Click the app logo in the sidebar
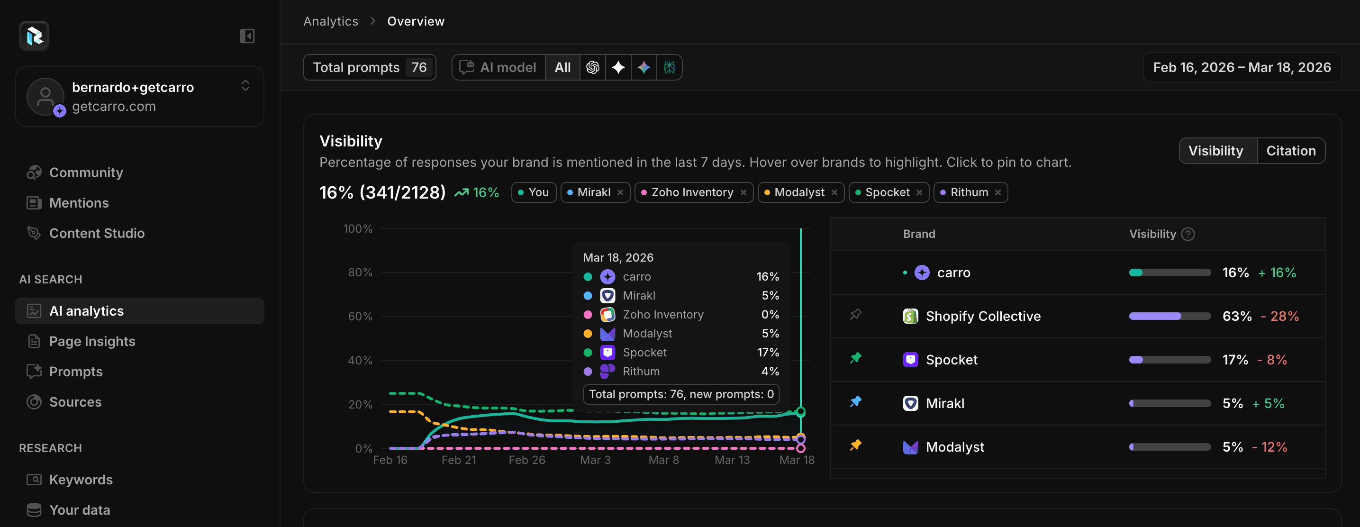Image resolution: width=1360 pixels, height=527 pixels. [x=34, y=36]
